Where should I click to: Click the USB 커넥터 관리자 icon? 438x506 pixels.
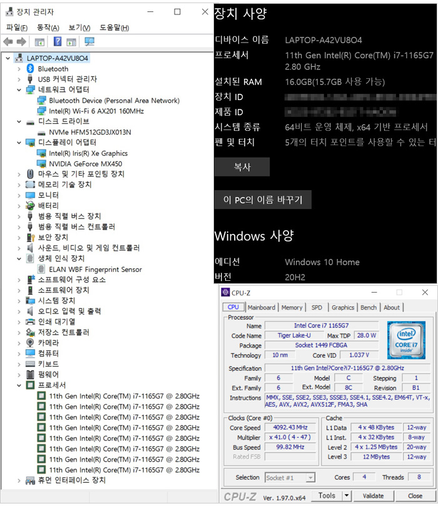[30, 79]
